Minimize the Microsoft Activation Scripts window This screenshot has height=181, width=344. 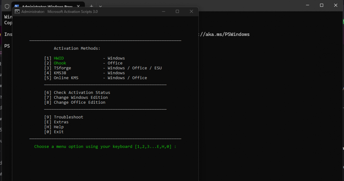pyautogui.click(x=163, y=11)
